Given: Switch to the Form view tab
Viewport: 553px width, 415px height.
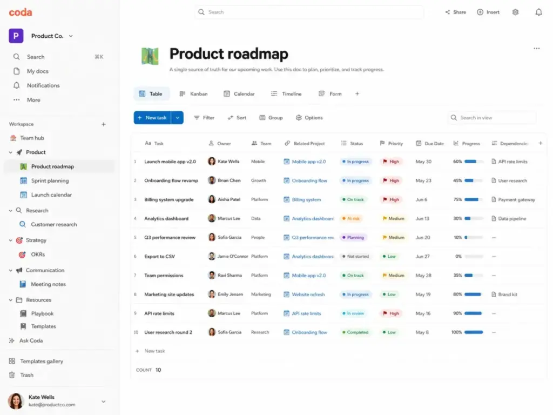Looking at the screenshot, I should (x=330, y=94).
